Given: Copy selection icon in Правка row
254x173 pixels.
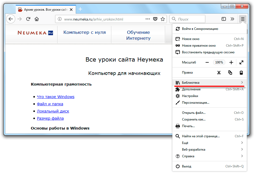Looking at the screenshot, I should [230, 73].
